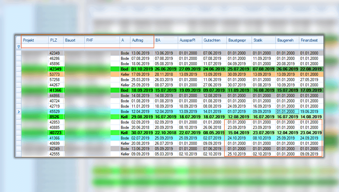This screenshot has height=192, width=339.
Task: Click the filter field under PLZ column
Action: click(56, 47)
